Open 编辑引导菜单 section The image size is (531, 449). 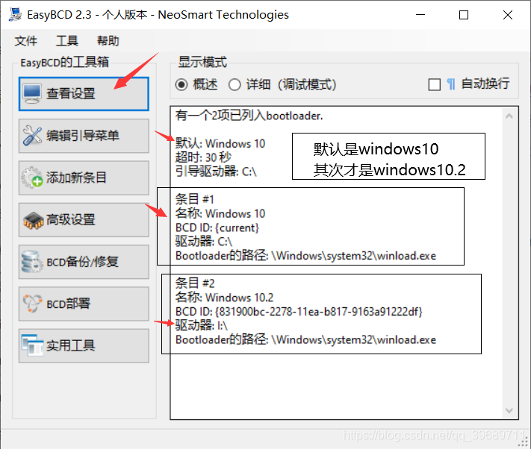84,136
